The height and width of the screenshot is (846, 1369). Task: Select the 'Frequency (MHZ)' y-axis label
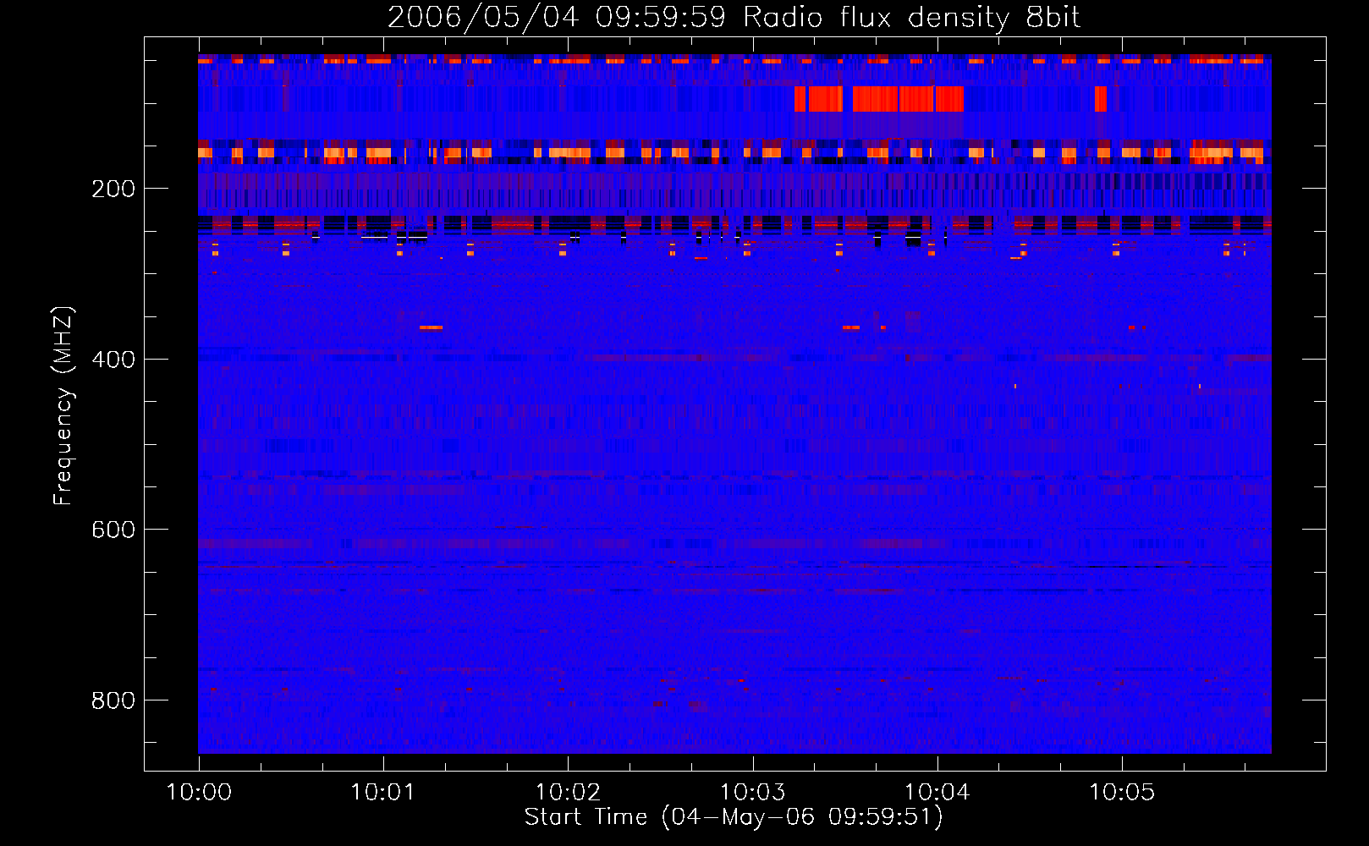[63, 406]
